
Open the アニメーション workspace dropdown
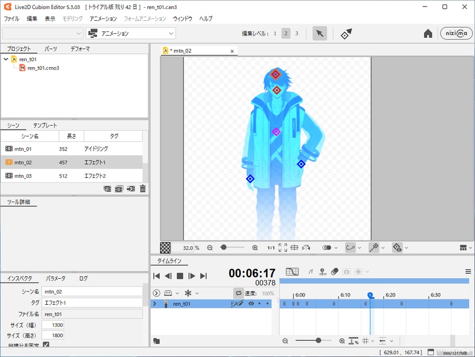[131, 33]
